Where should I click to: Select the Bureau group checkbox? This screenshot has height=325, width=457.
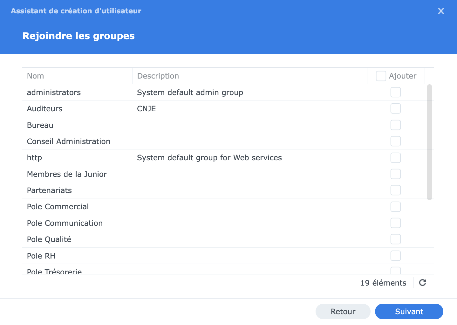pos(396,125)
